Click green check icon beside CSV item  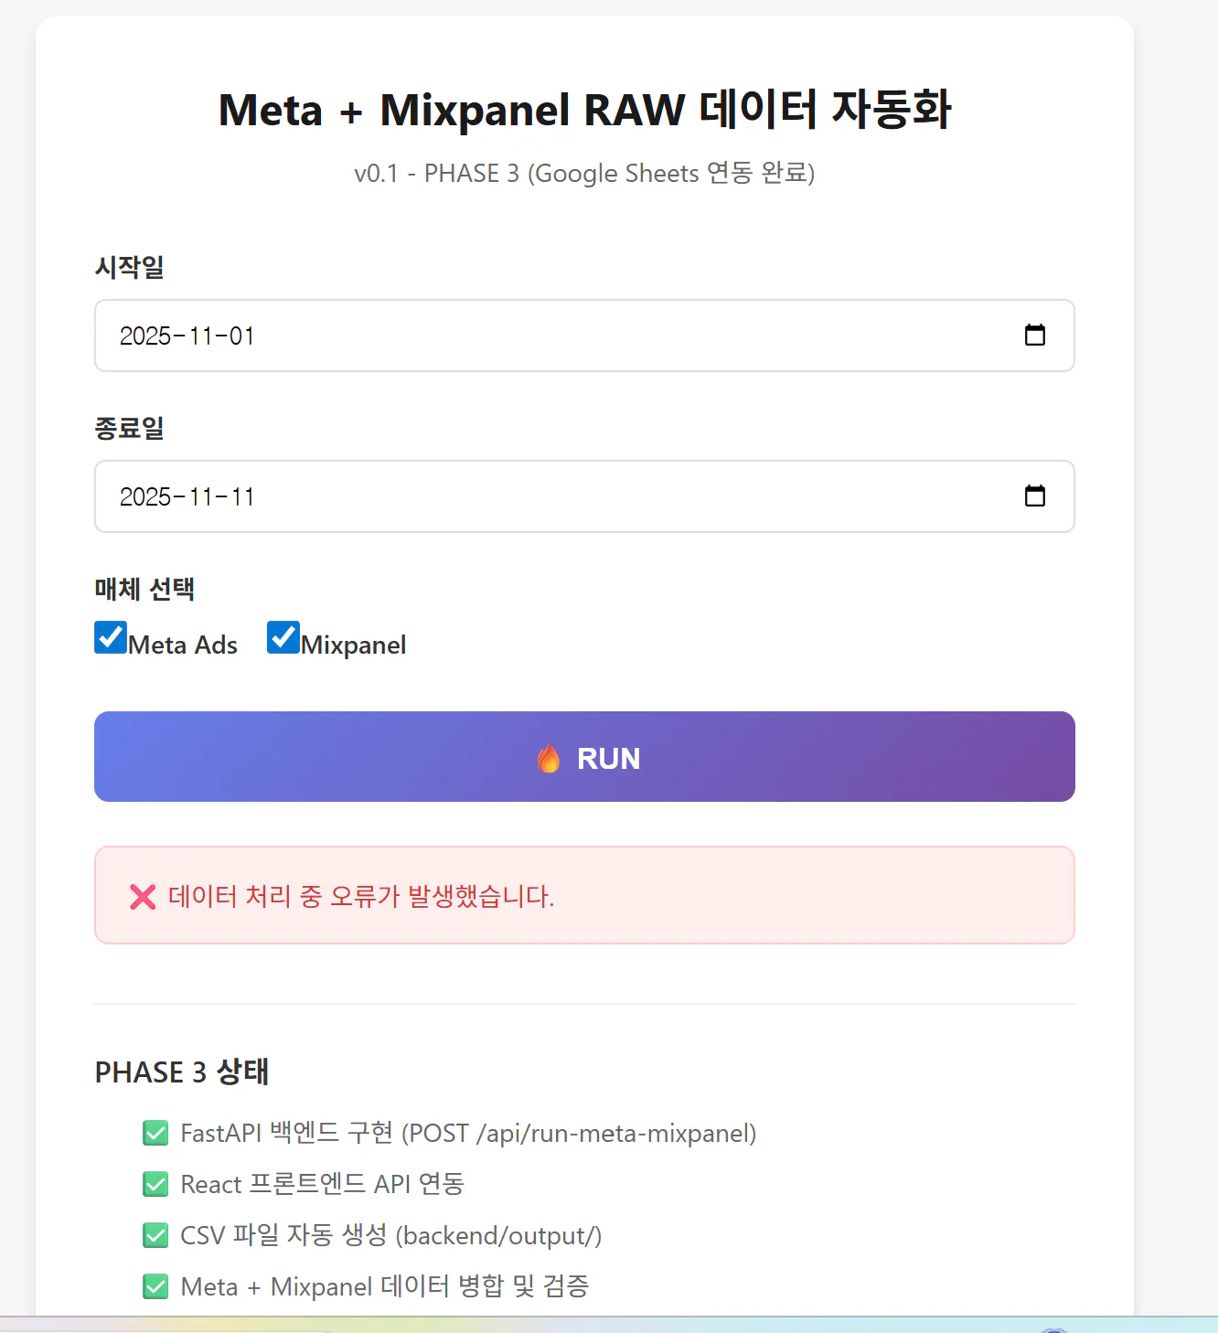tap(155, 1236)
